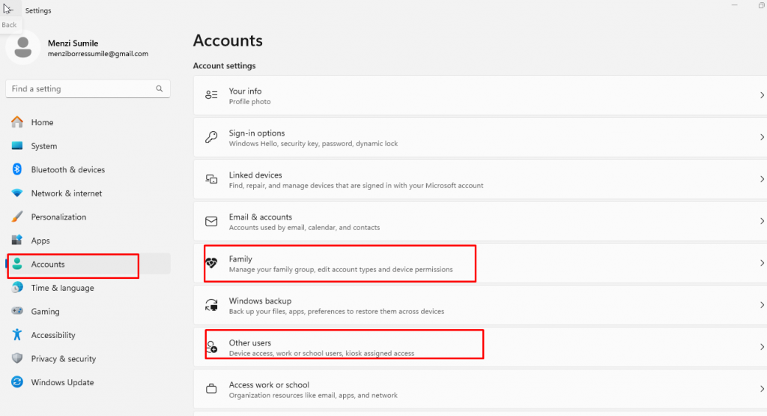
Task: Open the Windows Update label
Action: pyautogui.click(x=63, y=382)
